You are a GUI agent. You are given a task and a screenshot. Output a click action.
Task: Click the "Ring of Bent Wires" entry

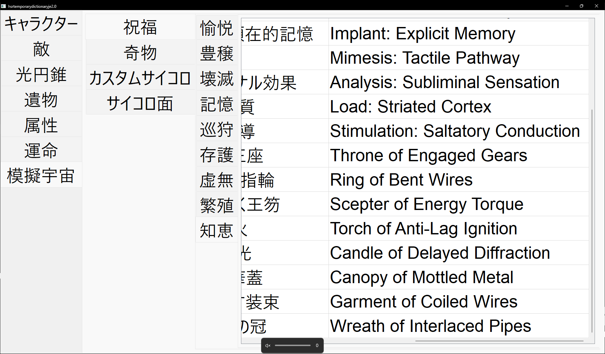(401, 180)
